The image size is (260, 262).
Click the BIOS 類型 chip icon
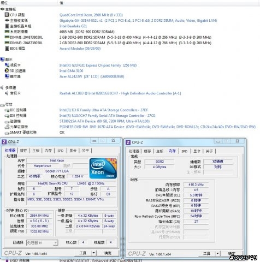click(x=7, y=49)
